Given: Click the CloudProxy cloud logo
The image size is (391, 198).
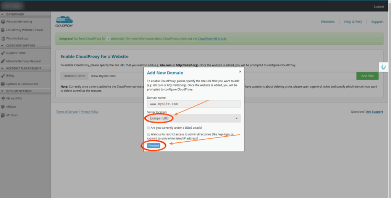Looking at the screenshot, I should pyautogui.click(x=64, y=21).
